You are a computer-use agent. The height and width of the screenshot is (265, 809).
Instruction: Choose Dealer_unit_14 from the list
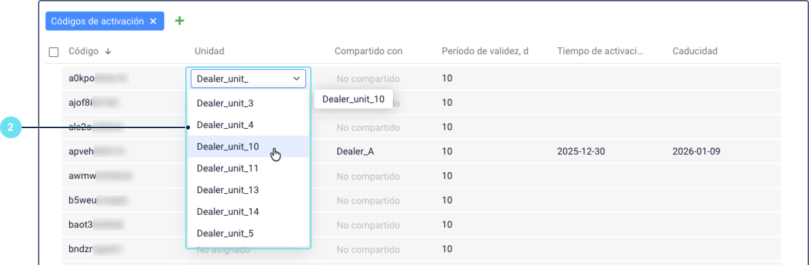pyautogui.click(x=248, y=211)
